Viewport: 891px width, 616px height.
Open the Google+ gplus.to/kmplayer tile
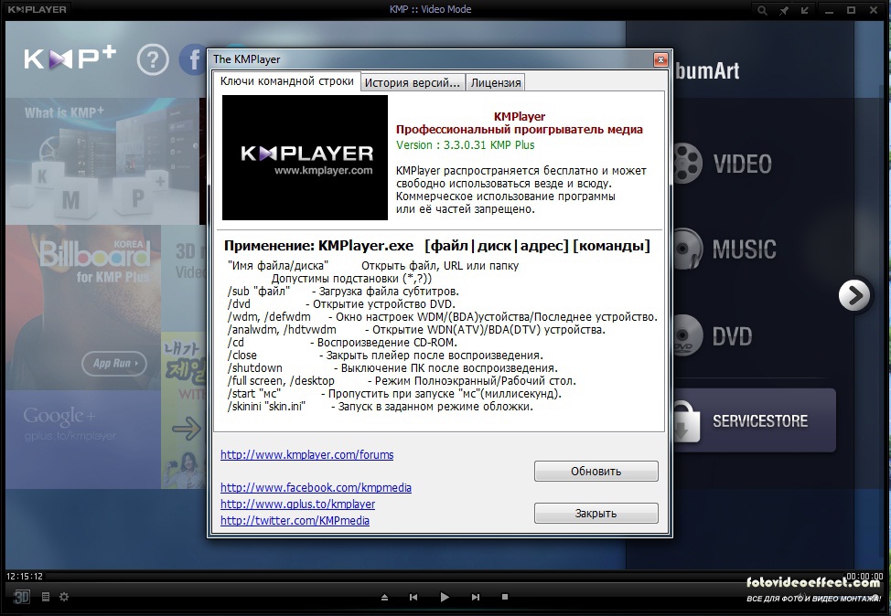(x=83, y=440)
